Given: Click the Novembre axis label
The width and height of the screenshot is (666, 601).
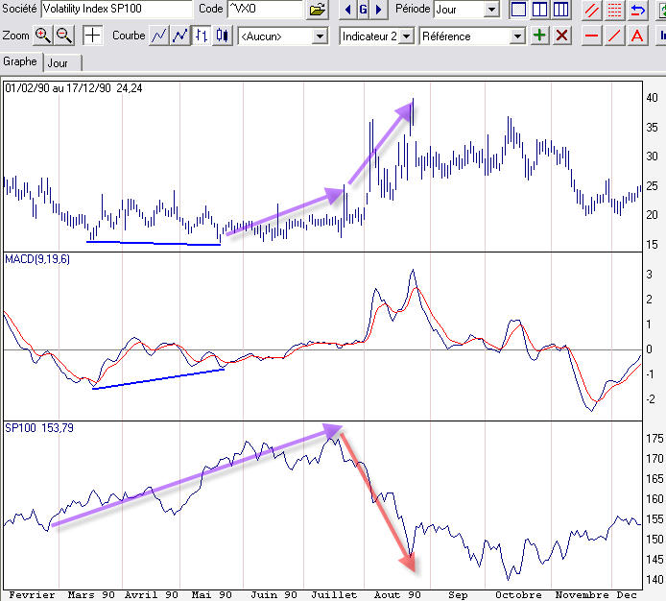Looking at the screenshot, I should pos(582,594).
